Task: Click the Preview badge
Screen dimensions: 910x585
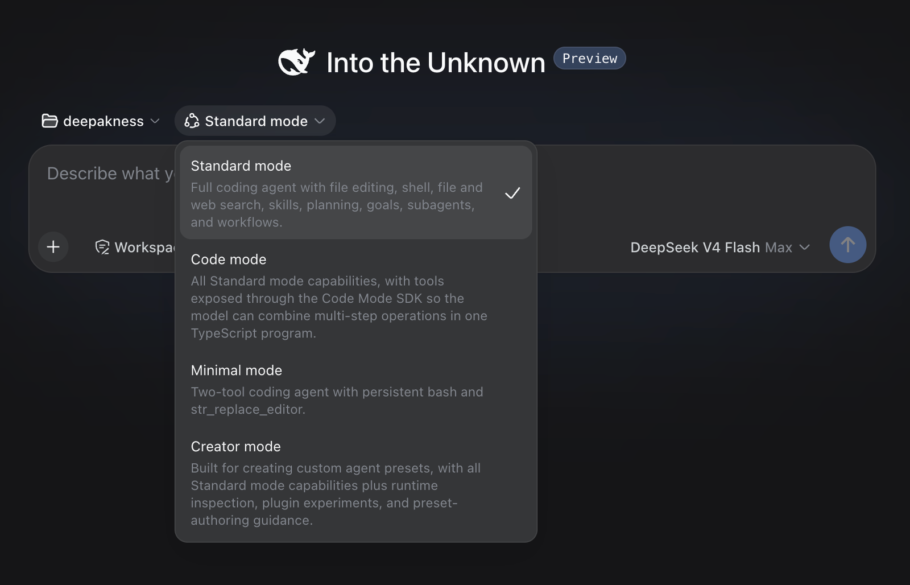Action: (x=590, y=59)
